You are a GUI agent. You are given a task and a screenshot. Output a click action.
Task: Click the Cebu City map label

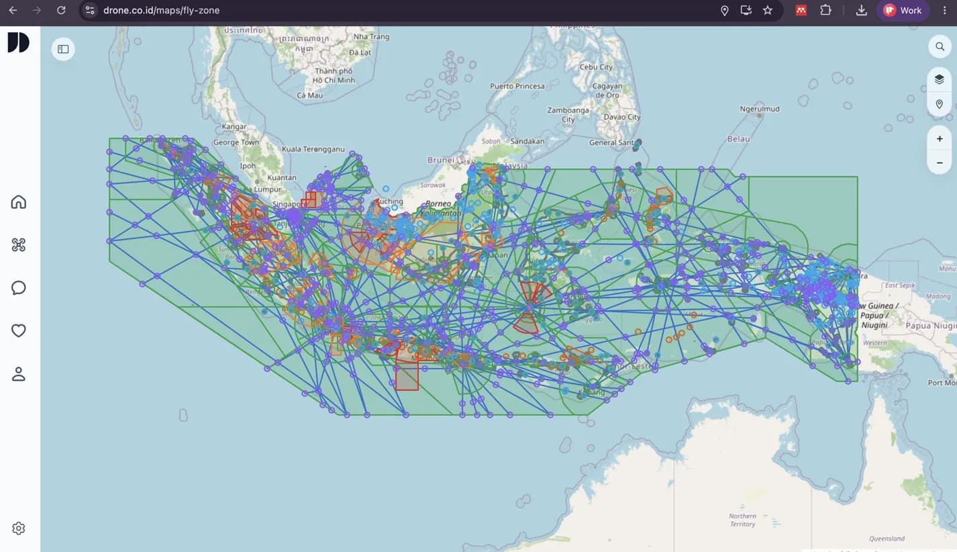coord(596,67)
